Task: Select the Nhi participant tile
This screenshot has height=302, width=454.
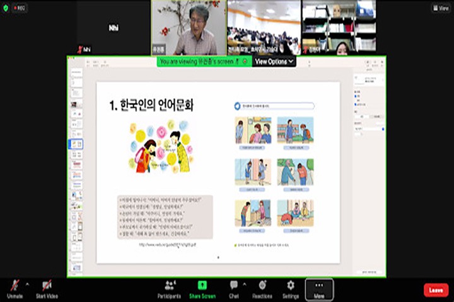Action: tap(113, 28)
